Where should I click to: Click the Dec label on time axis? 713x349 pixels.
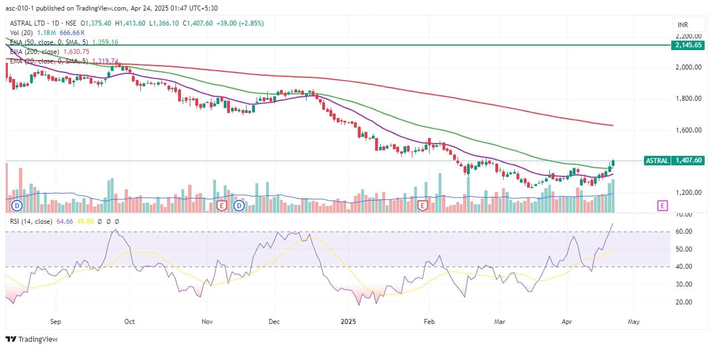coord(273,321)
